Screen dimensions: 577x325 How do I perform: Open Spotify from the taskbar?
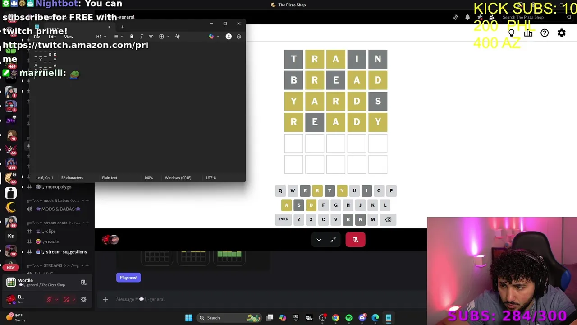click(x=349, y=318)
